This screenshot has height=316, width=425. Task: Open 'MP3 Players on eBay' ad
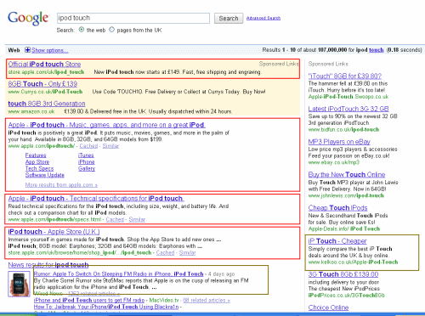pos(339,142)
